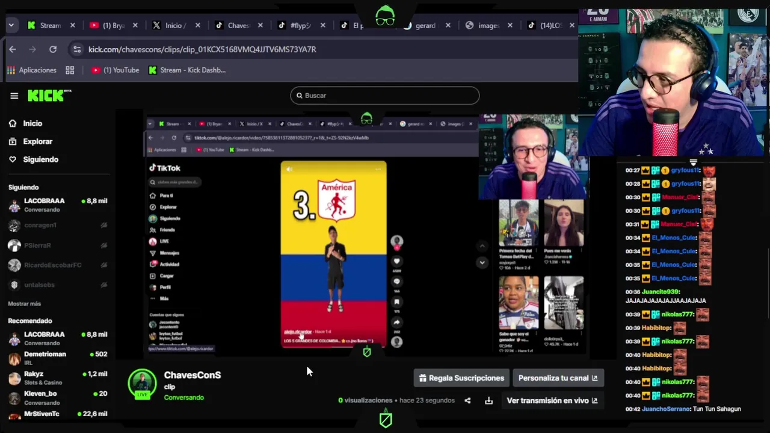Viewport: 770px width, 433px height.
Task: Open the (1) YouTube bookmark
Action: click(x=115, y=70)
